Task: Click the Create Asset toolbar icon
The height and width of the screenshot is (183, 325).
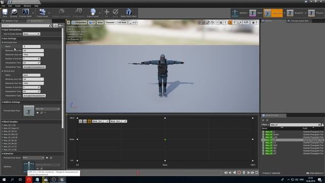Action: (x=42, y=13)
